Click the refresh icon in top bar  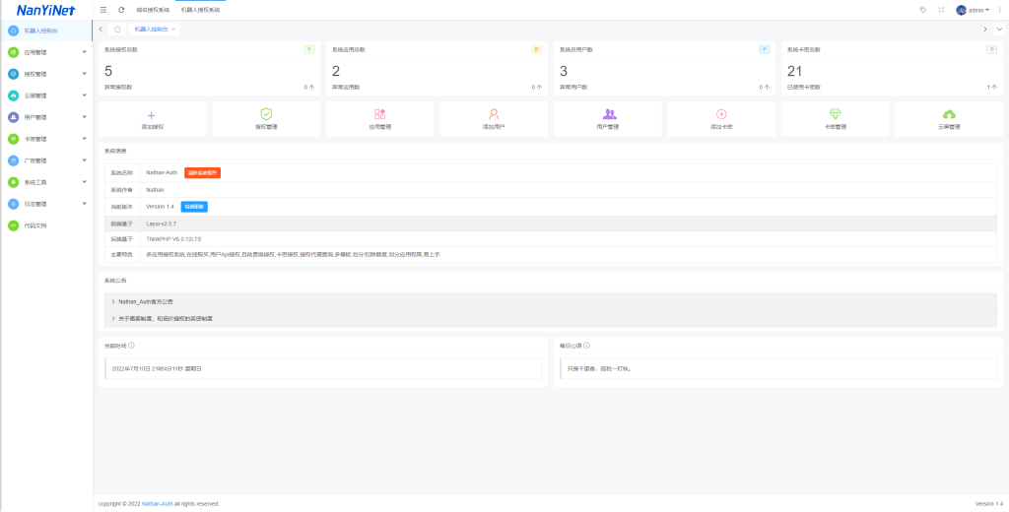[121, 10]
